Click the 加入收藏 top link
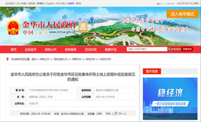 coord(21,3)
